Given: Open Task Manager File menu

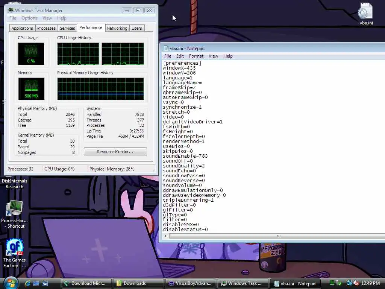Looking at the screenshot, I should pyautogui.click(x=13, y=18).
